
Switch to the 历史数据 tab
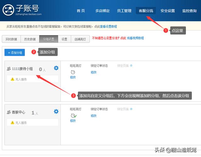click(30, 39)
